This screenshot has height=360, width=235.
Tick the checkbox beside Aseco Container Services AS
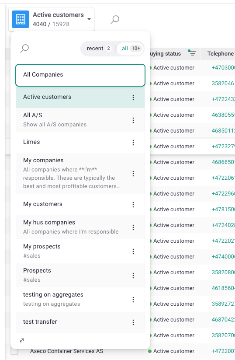pos(14,351)
